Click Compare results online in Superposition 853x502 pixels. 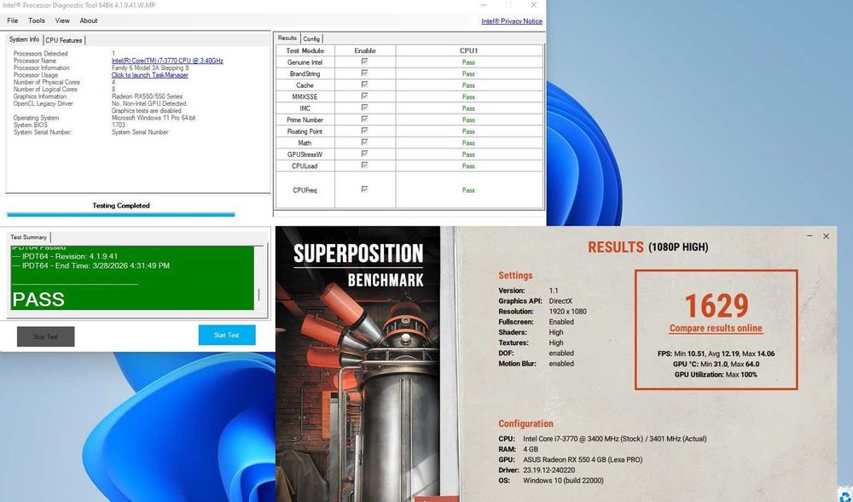click(x=716, y=329)
